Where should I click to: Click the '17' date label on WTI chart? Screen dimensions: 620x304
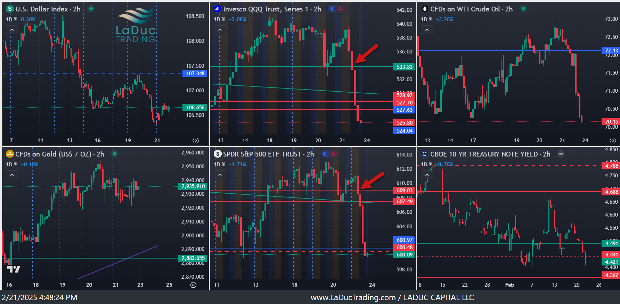coord(473,141)
